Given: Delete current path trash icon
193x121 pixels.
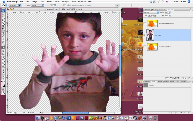Looking at the screenshot, I should (x=189, y=113).
